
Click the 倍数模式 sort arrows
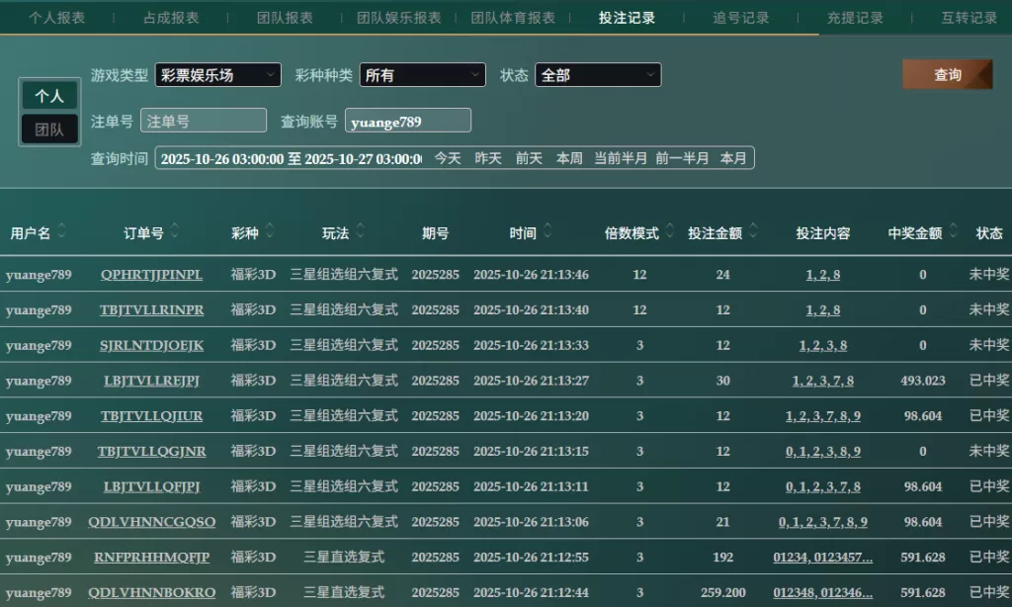pos(671,231)
